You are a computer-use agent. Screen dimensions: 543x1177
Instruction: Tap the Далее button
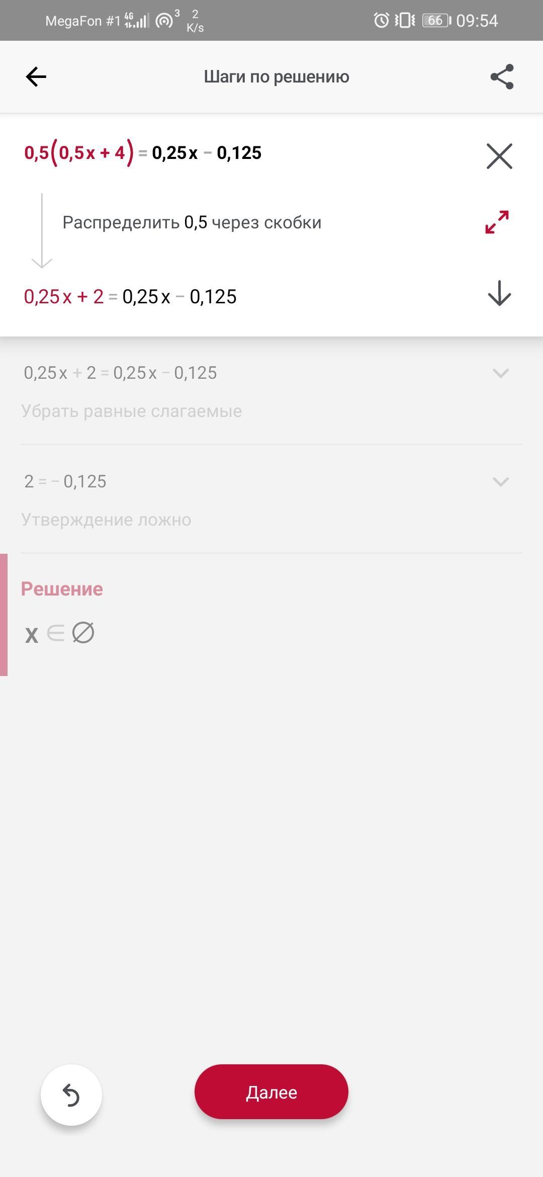coord(271,1092)
